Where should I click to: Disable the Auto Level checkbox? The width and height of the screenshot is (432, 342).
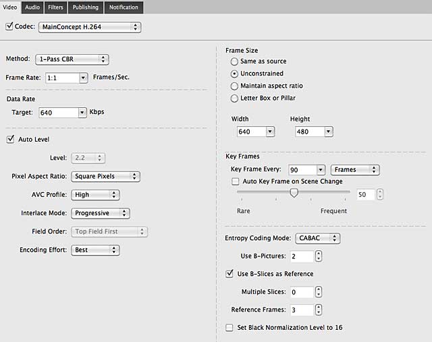pos(10,139)
